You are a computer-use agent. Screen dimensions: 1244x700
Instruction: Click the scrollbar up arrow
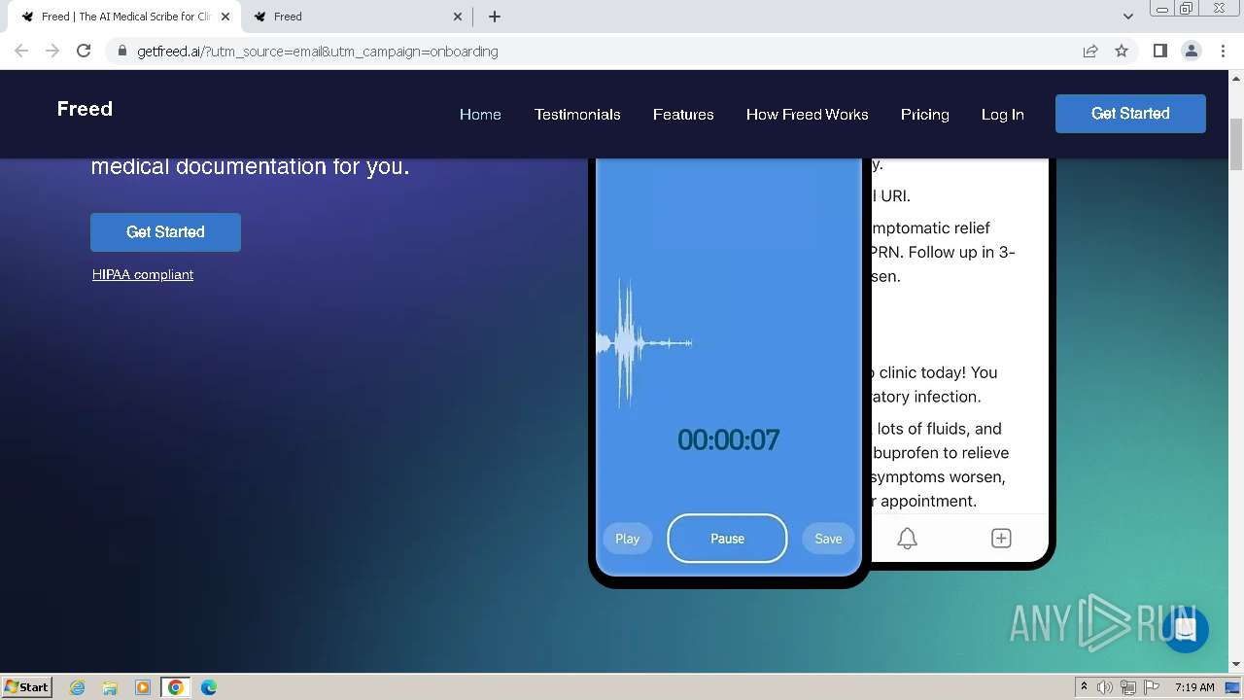coord(1236,78)
